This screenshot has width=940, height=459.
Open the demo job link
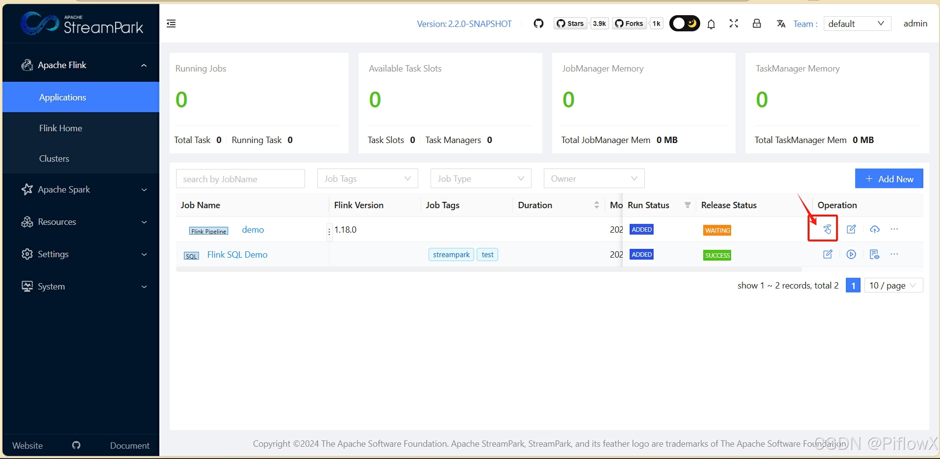point(253,230)
